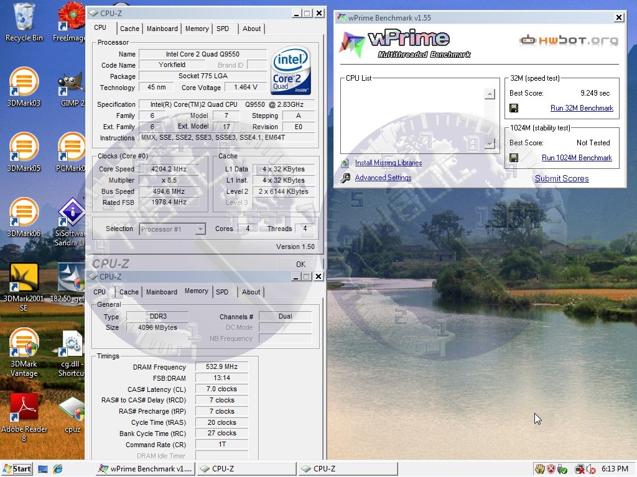Image resolution: width=637 pixels, height=477 pixels.
Task: Click the Core Voltage value 1.464 V
Action: [246, 87]
